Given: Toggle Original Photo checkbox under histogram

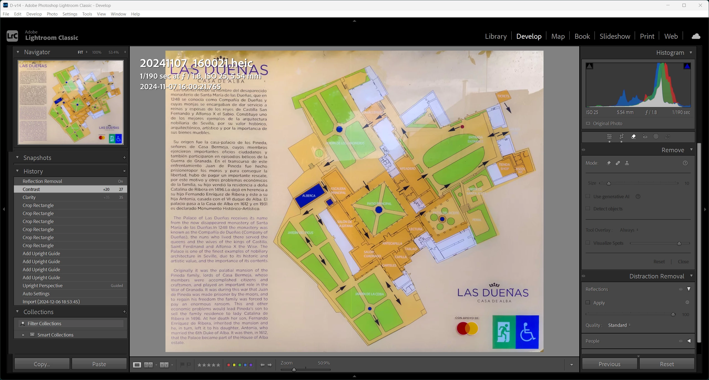Looking at the screenshot, I should pos(588,123).
